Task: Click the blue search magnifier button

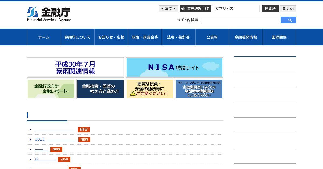Action: click(288, 20)
